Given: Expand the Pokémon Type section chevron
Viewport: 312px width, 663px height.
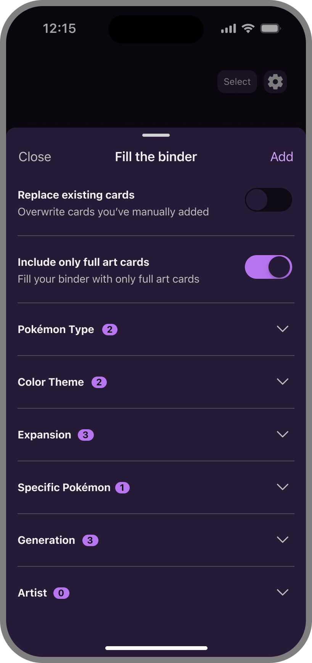Looking at the screenshot, I should pos(282,329).
